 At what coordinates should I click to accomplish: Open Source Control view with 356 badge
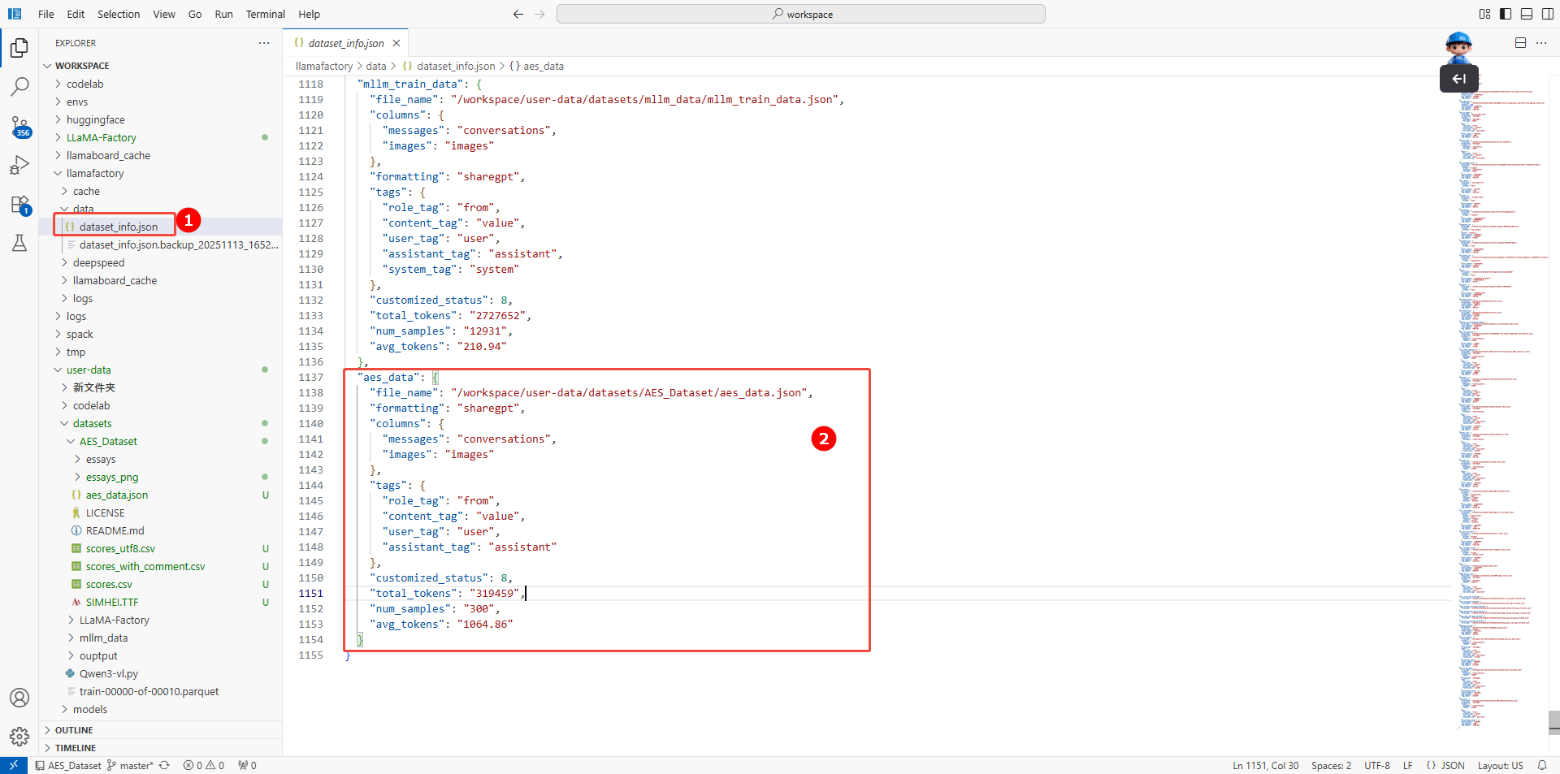[x=19, y=126]
